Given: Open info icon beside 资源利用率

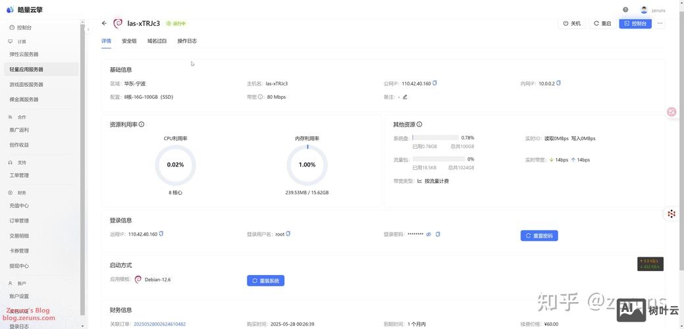Looking at the screenshot, I should [x=142, y=124].
